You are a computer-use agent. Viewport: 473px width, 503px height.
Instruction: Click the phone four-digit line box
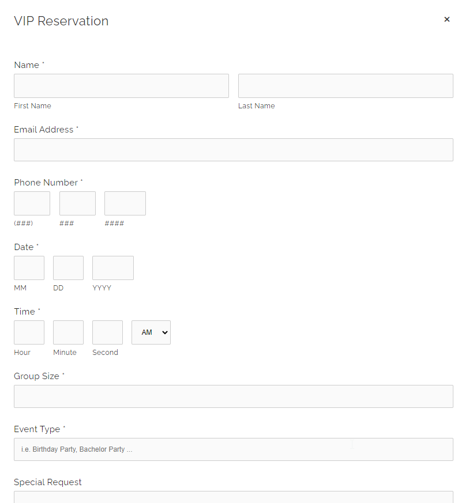point(125,203)
